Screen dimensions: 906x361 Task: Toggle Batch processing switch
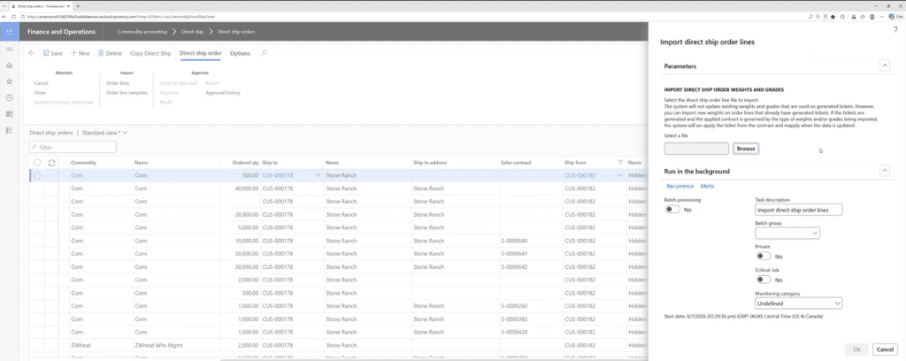pos(672,209)
